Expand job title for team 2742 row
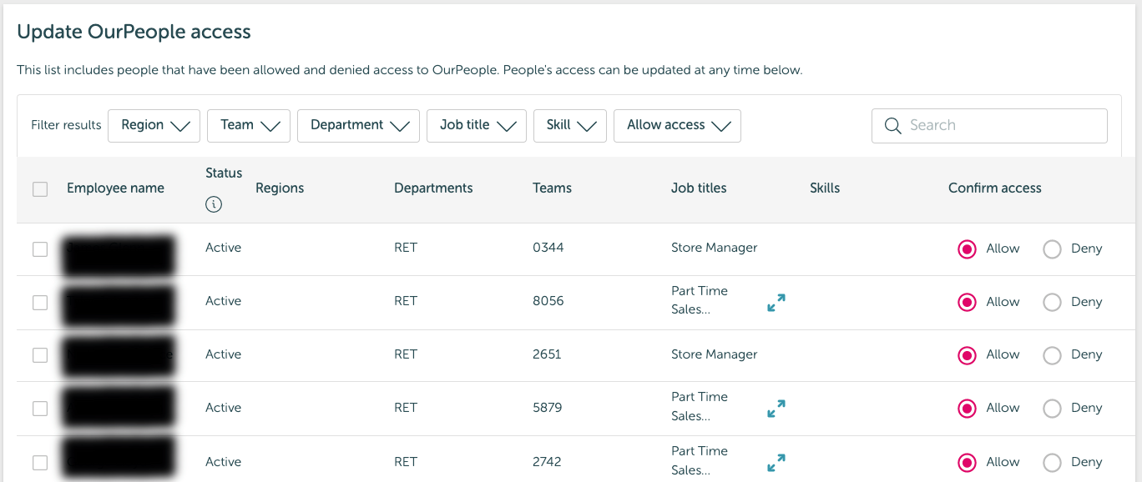 click(x=776, y=463)
